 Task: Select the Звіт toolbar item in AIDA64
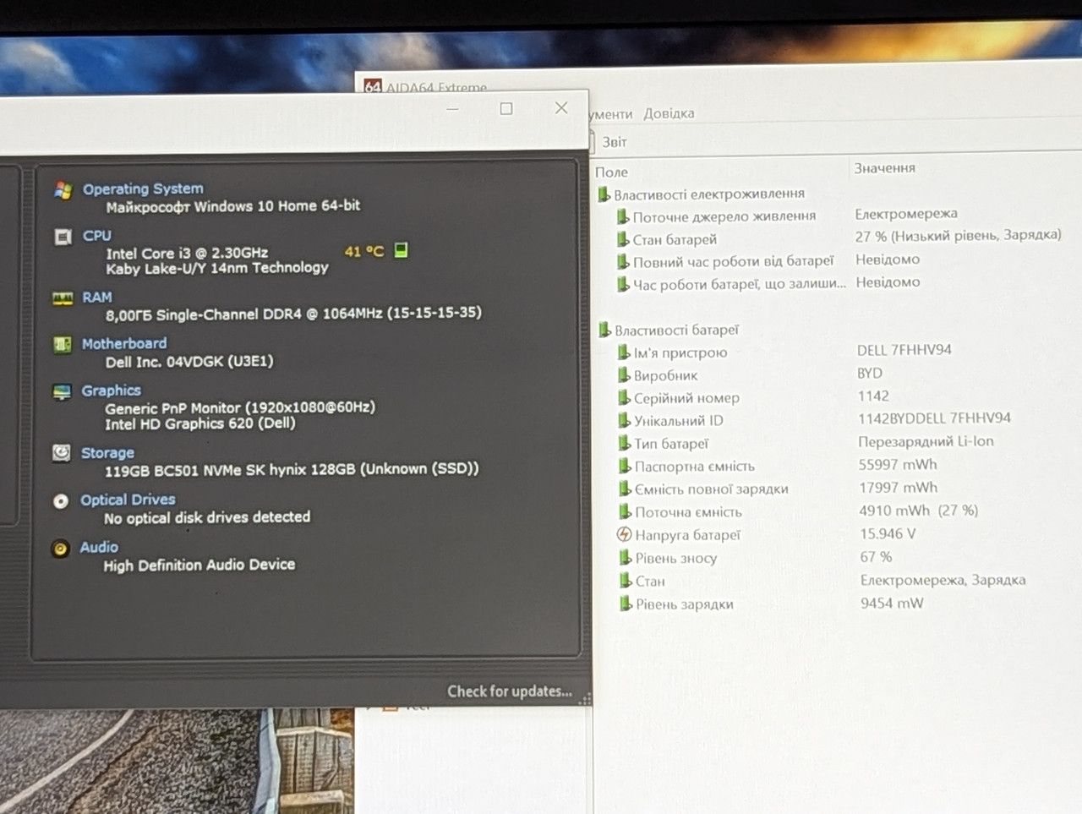tap(615, 142)
